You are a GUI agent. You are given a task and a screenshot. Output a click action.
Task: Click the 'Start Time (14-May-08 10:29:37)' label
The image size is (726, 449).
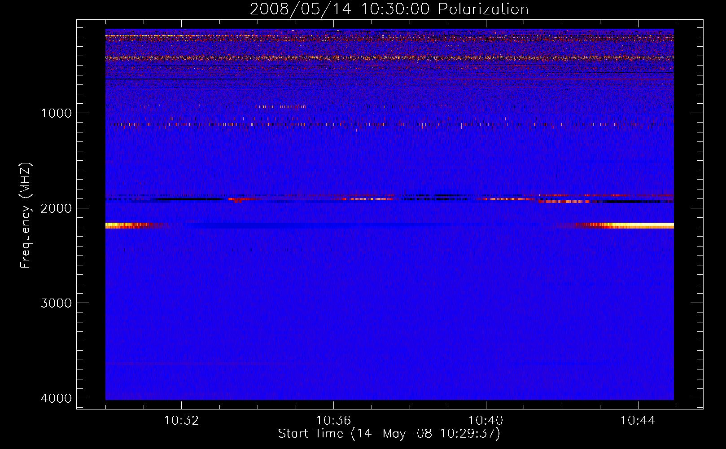click(389, 434)
